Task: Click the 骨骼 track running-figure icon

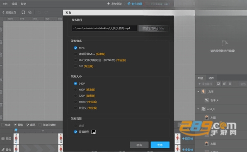Action: (x=3, y=150)
